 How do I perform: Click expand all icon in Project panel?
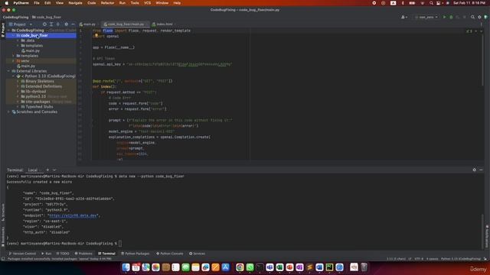(x=51, y=24)
